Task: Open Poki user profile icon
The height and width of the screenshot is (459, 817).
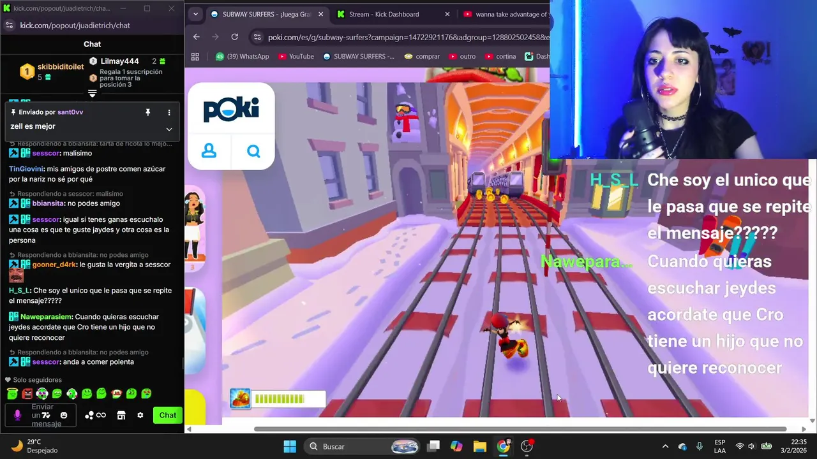Action: [x=209, y=151]
